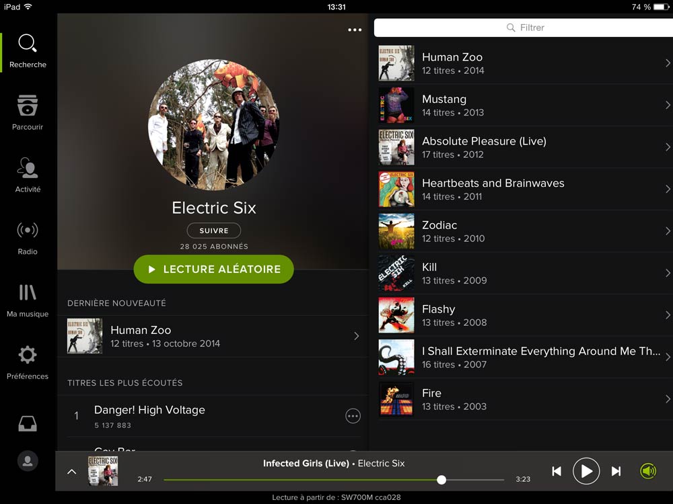
Task: Tap Zodiac album cover
Action: 396,231
